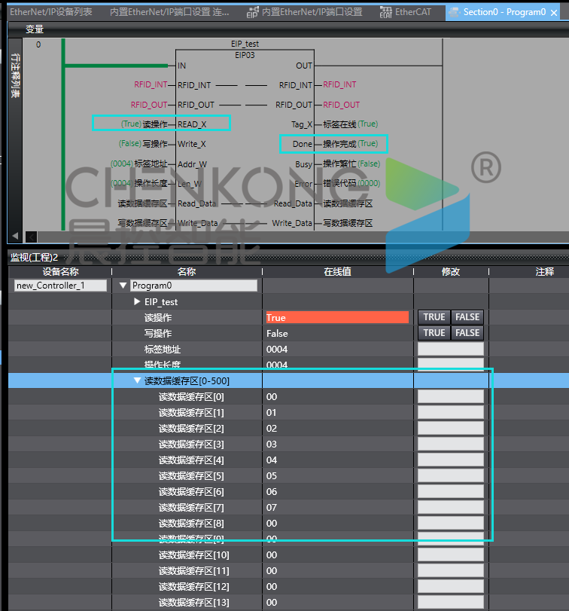This screenshot has height=611, width=569.
Task: Click the 变量 bar above the ladder
Action: tap(35, 29)
